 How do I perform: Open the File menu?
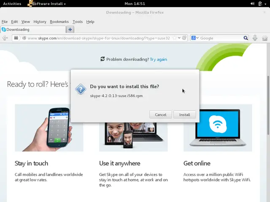tap(5, 21)
